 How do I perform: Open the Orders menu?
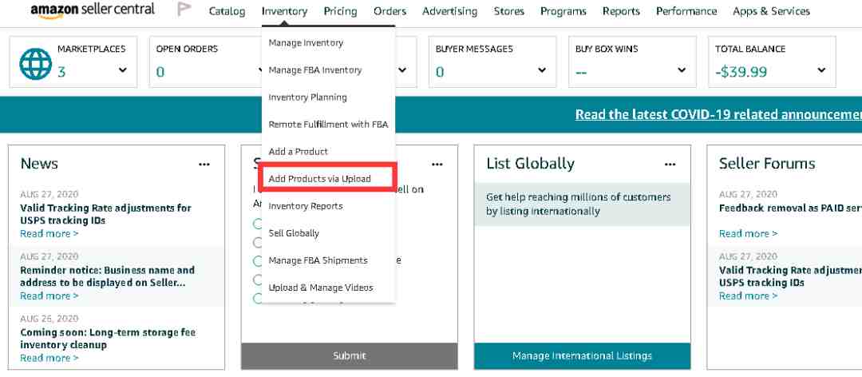click(389, 11)
